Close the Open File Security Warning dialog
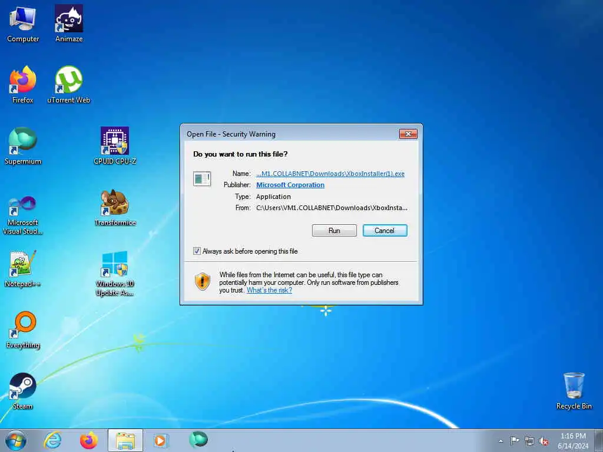The height and width of the screenshot is (452, 603). click(409, 134)
